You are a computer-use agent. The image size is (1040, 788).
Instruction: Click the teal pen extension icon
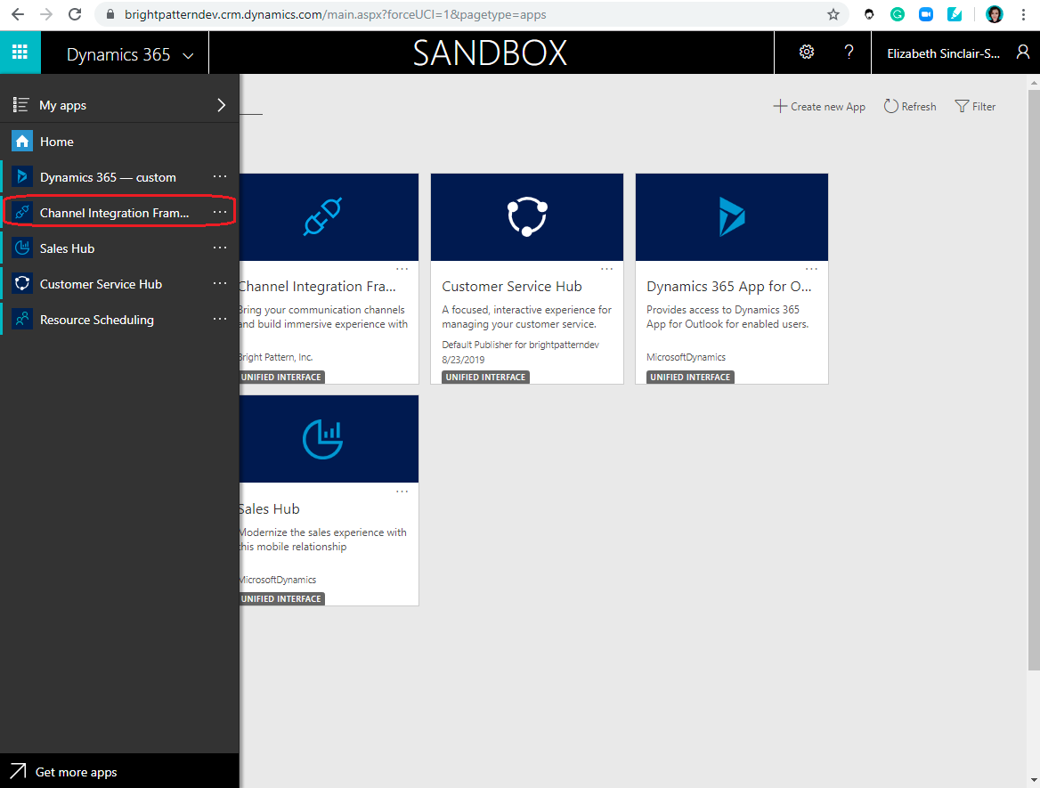click(x=955, y=14)
